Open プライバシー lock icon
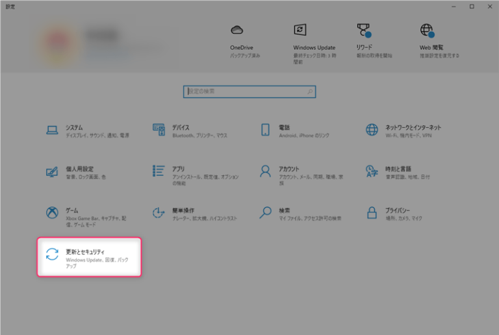The image size is (499, 335). 372,212
